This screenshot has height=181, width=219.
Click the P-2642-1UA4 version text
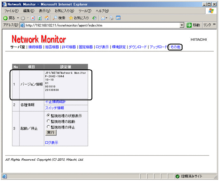(55, 76)
